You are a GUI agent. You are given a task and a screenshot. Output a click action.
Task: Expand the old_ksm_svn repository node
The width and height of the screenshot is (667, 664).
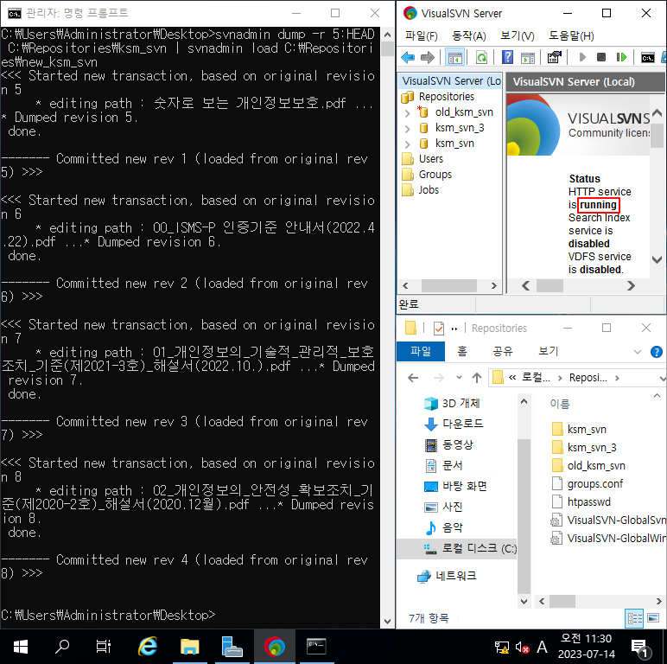[x=407, y=113]
